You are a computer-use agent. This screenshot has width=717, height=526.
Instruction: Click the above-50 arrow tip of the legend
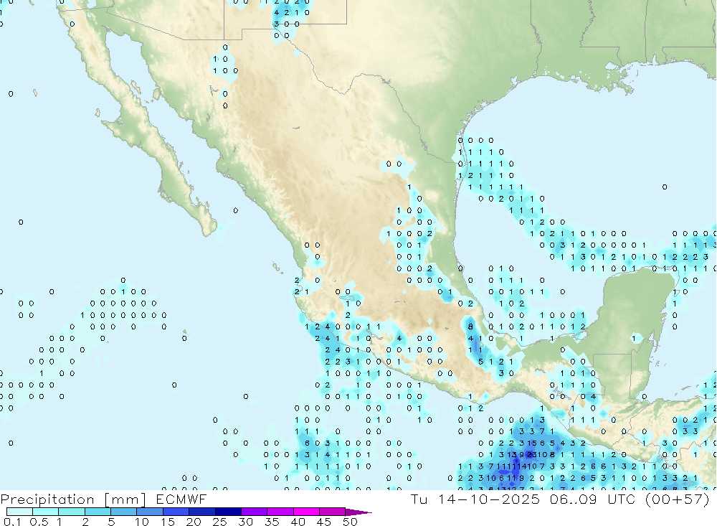(358, 512)
